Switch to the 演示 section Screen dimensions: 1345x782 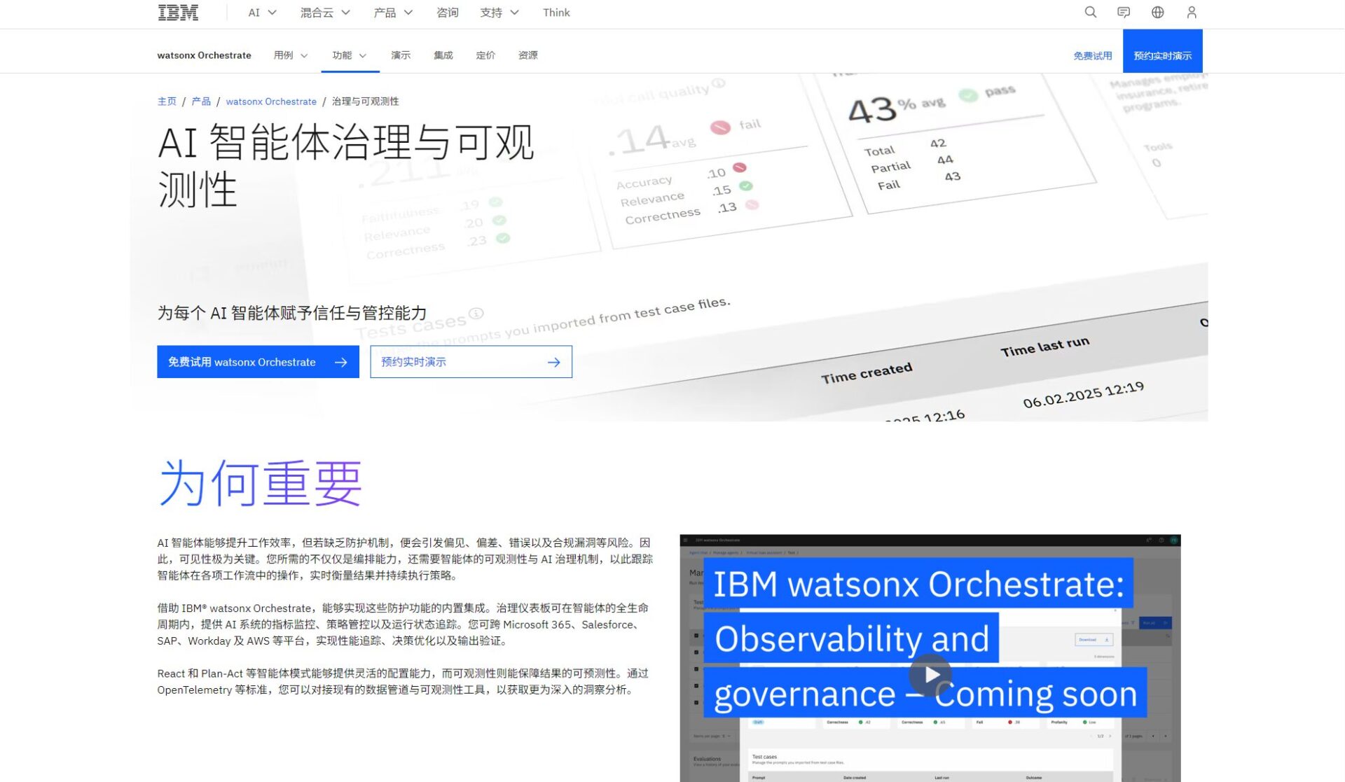coord(401,55)
